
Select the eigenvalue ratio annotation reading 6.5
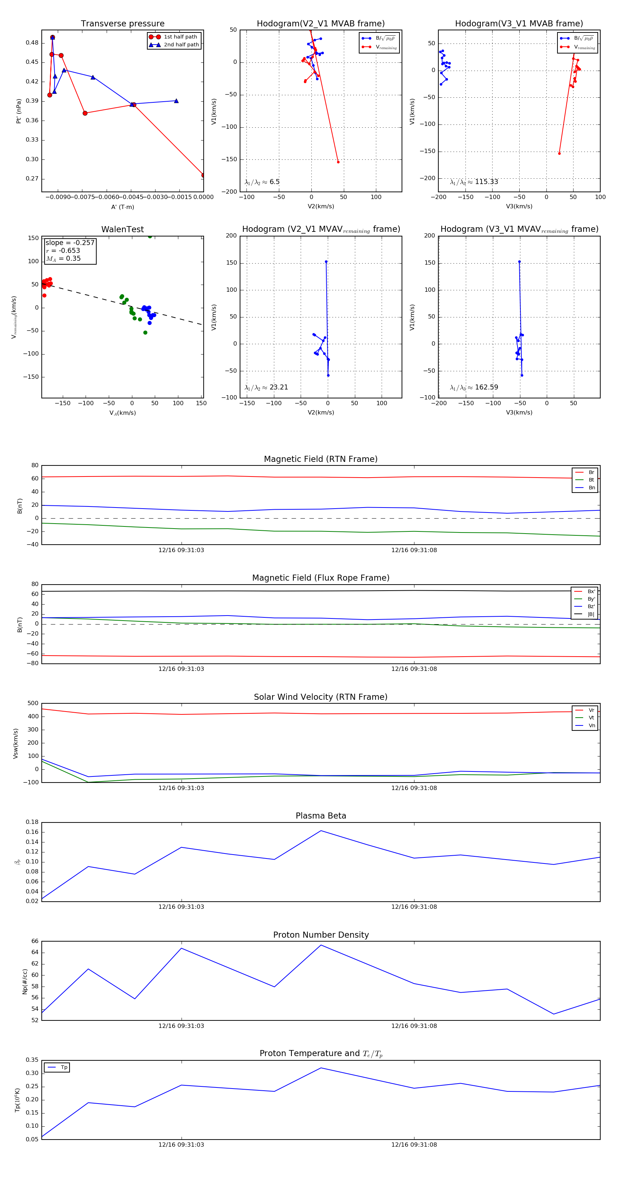click(262, 182)
